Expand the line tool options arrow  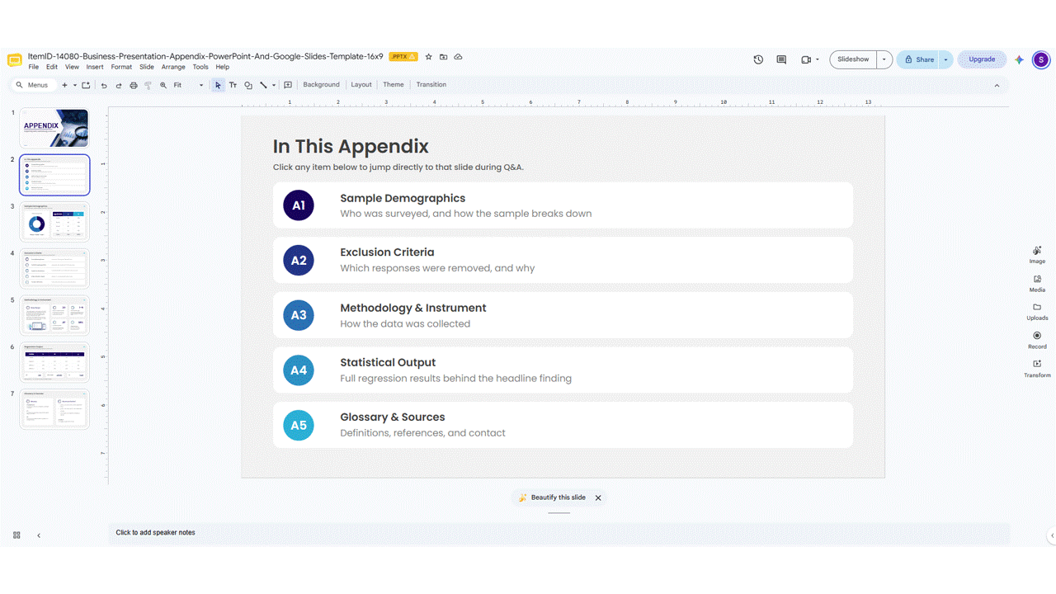coord(274,85)
